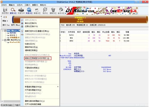
Task: Click the 删除分区 (Delete partition) trash icon
Action: (53, 10)
